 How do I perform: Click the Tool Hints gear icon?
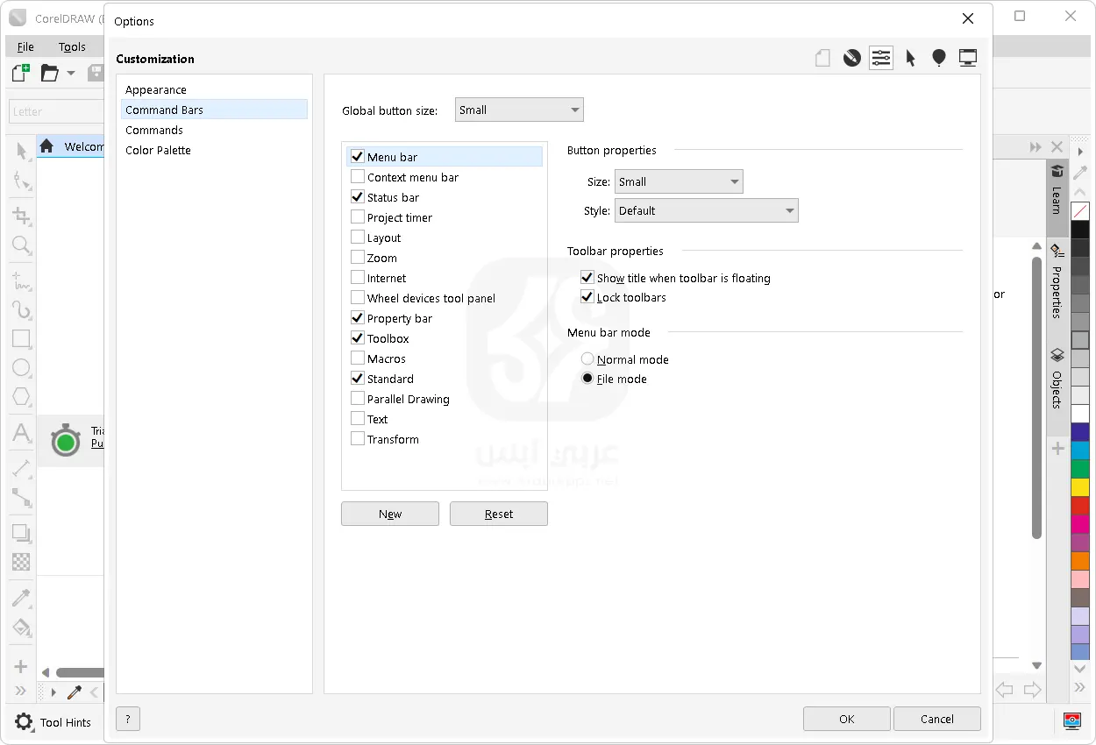[24, 722]
